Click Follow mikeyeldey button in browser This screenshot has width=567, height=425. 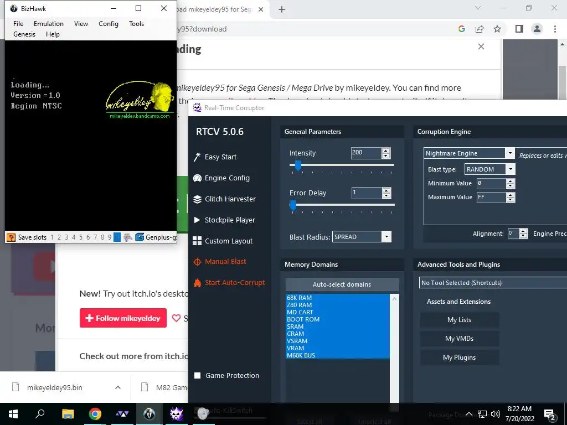point(123,318)
